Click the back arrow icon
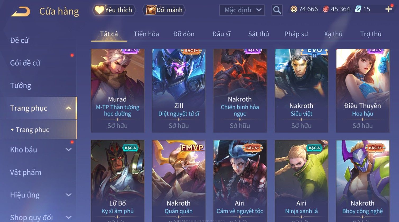The height and width of the screenshot is (222, 399). [21, 12]
